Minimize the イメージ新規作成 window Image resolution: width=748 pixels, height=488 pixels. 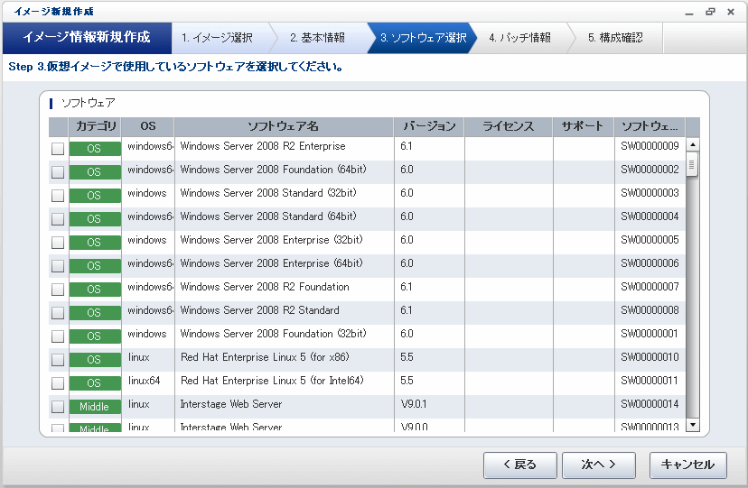pyautogui.click(x=689, y=13)
